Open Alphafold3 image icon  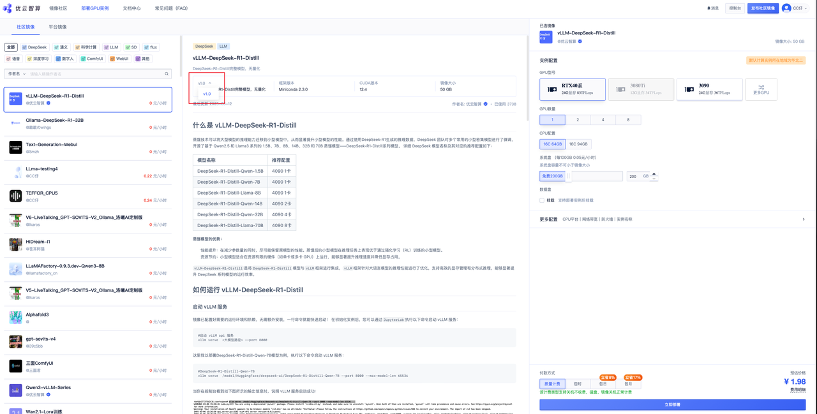[15, 317]
